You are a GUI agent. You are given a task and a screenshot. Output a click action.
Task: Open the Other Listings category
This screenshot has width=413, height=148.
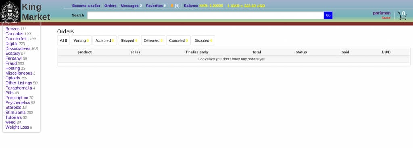19,83
